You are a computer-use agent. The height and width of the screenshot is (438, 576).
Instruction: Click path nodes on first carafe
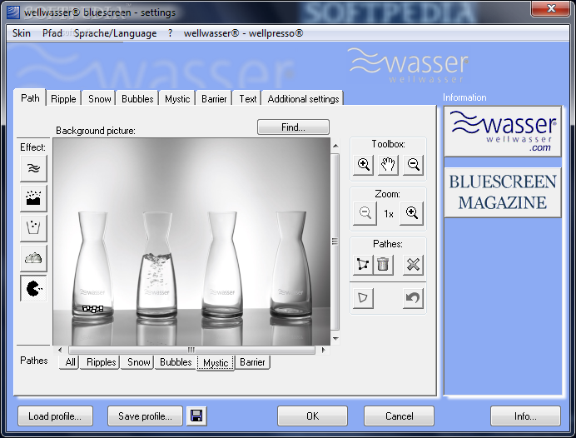[x=92, y=309]
